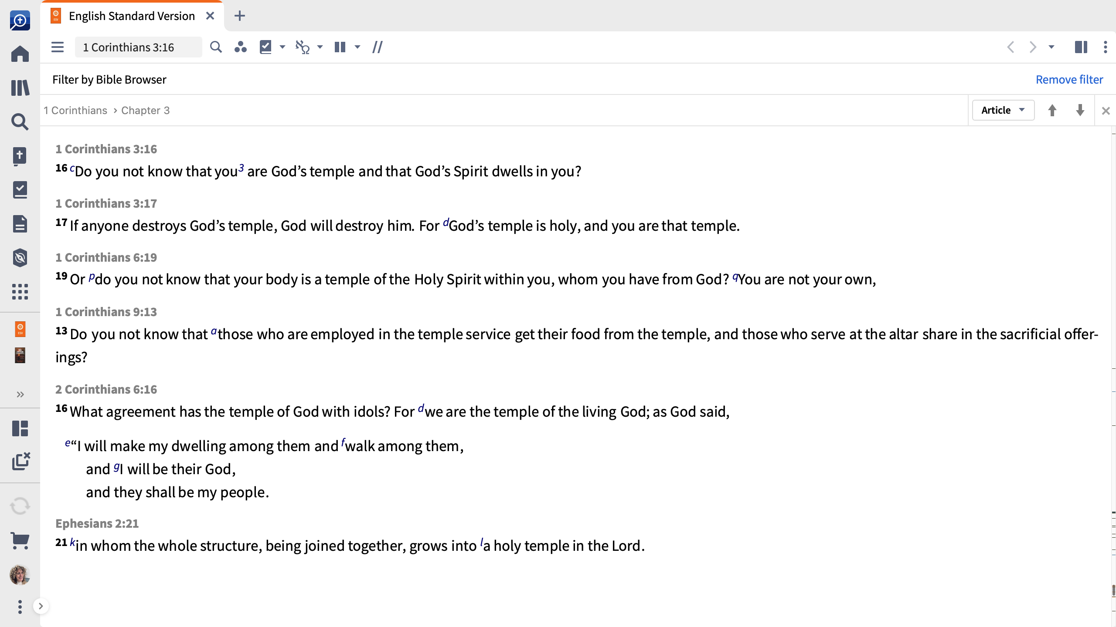Jump to next article with down arrow
Screen dimensions: 1116x627
coord(1080,110)
